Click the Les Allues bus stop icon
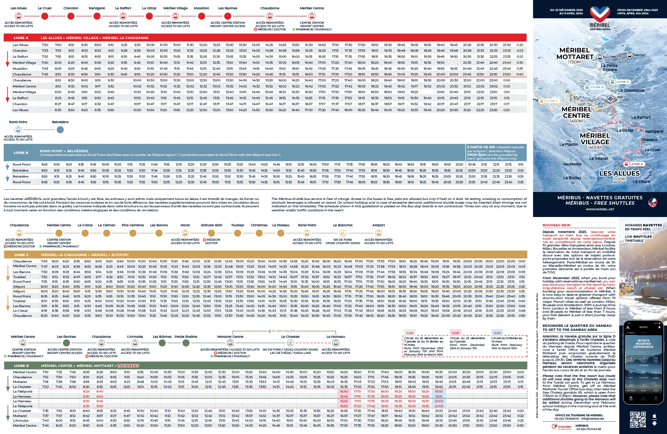Viewport: 667px width, 434px height. 19,16
